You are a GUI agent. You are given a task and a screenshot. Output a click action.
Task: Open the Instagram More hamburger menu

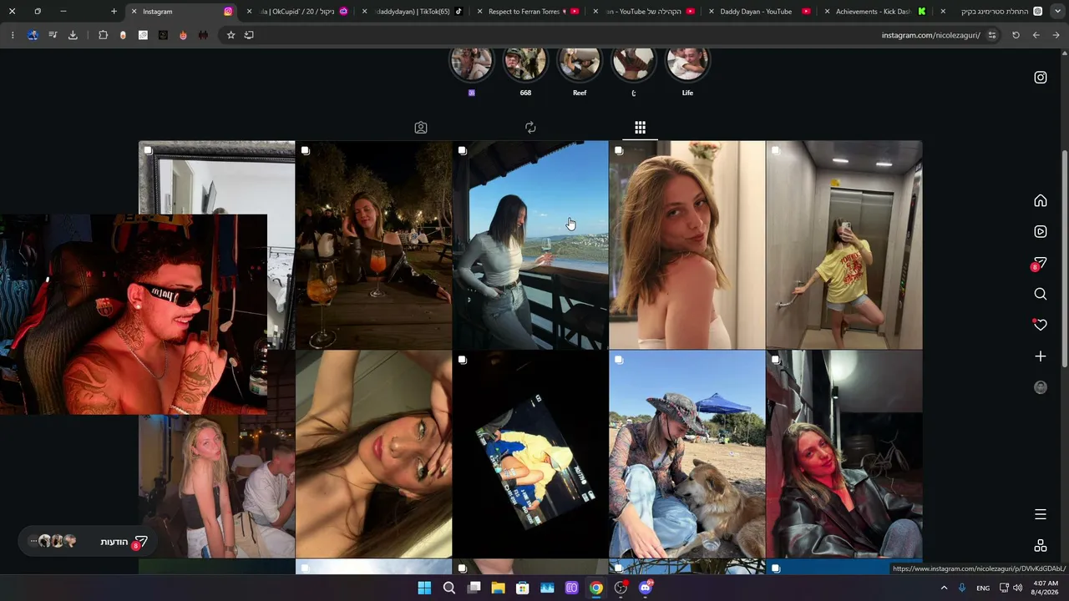click(1041, 514)
